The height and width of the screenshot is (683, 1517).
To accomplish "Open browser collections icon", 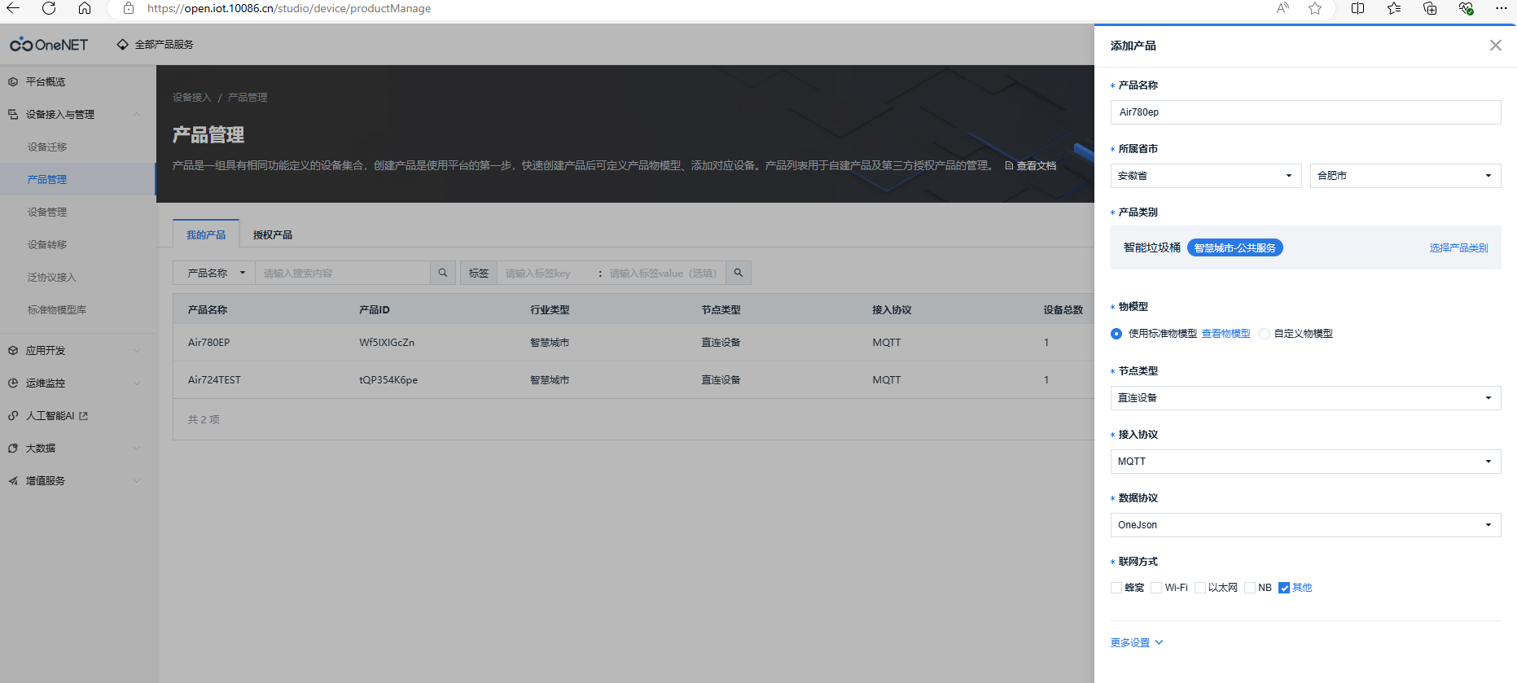I will [x=1430, y=8].
